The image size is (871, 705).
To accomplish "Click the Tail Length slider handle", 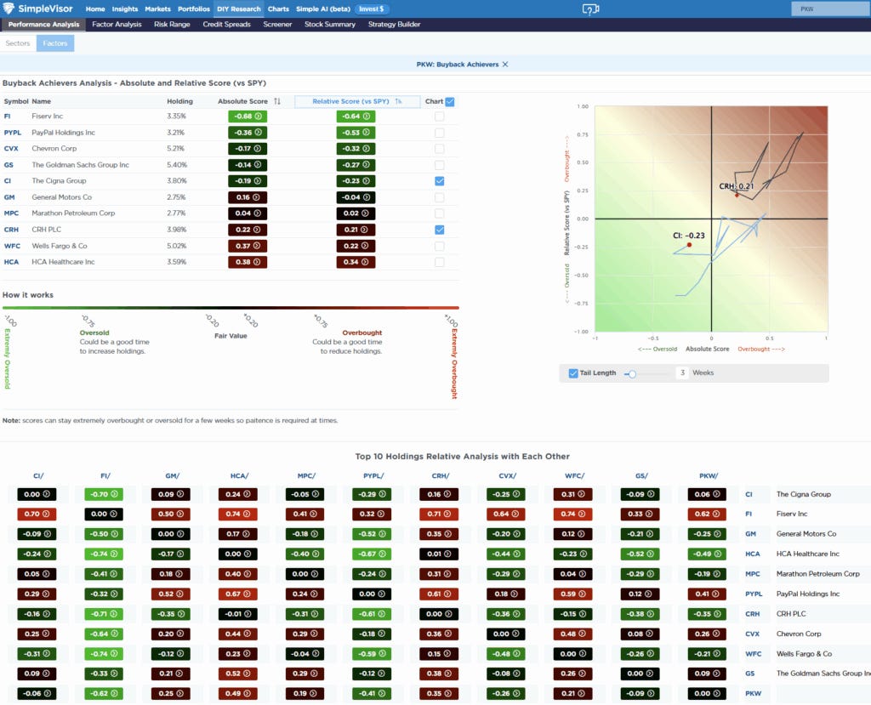I will coord(632,372).
